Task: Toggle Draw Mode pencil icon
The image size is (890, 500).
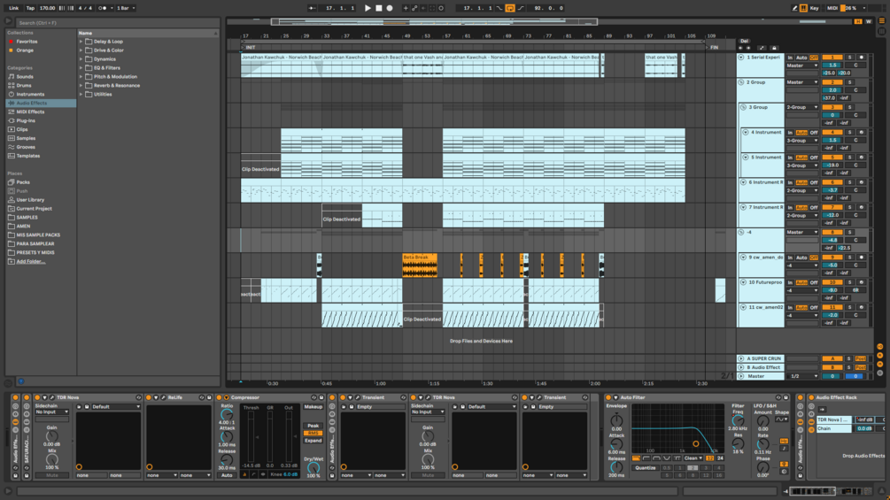Action: [x=794, y=8]
